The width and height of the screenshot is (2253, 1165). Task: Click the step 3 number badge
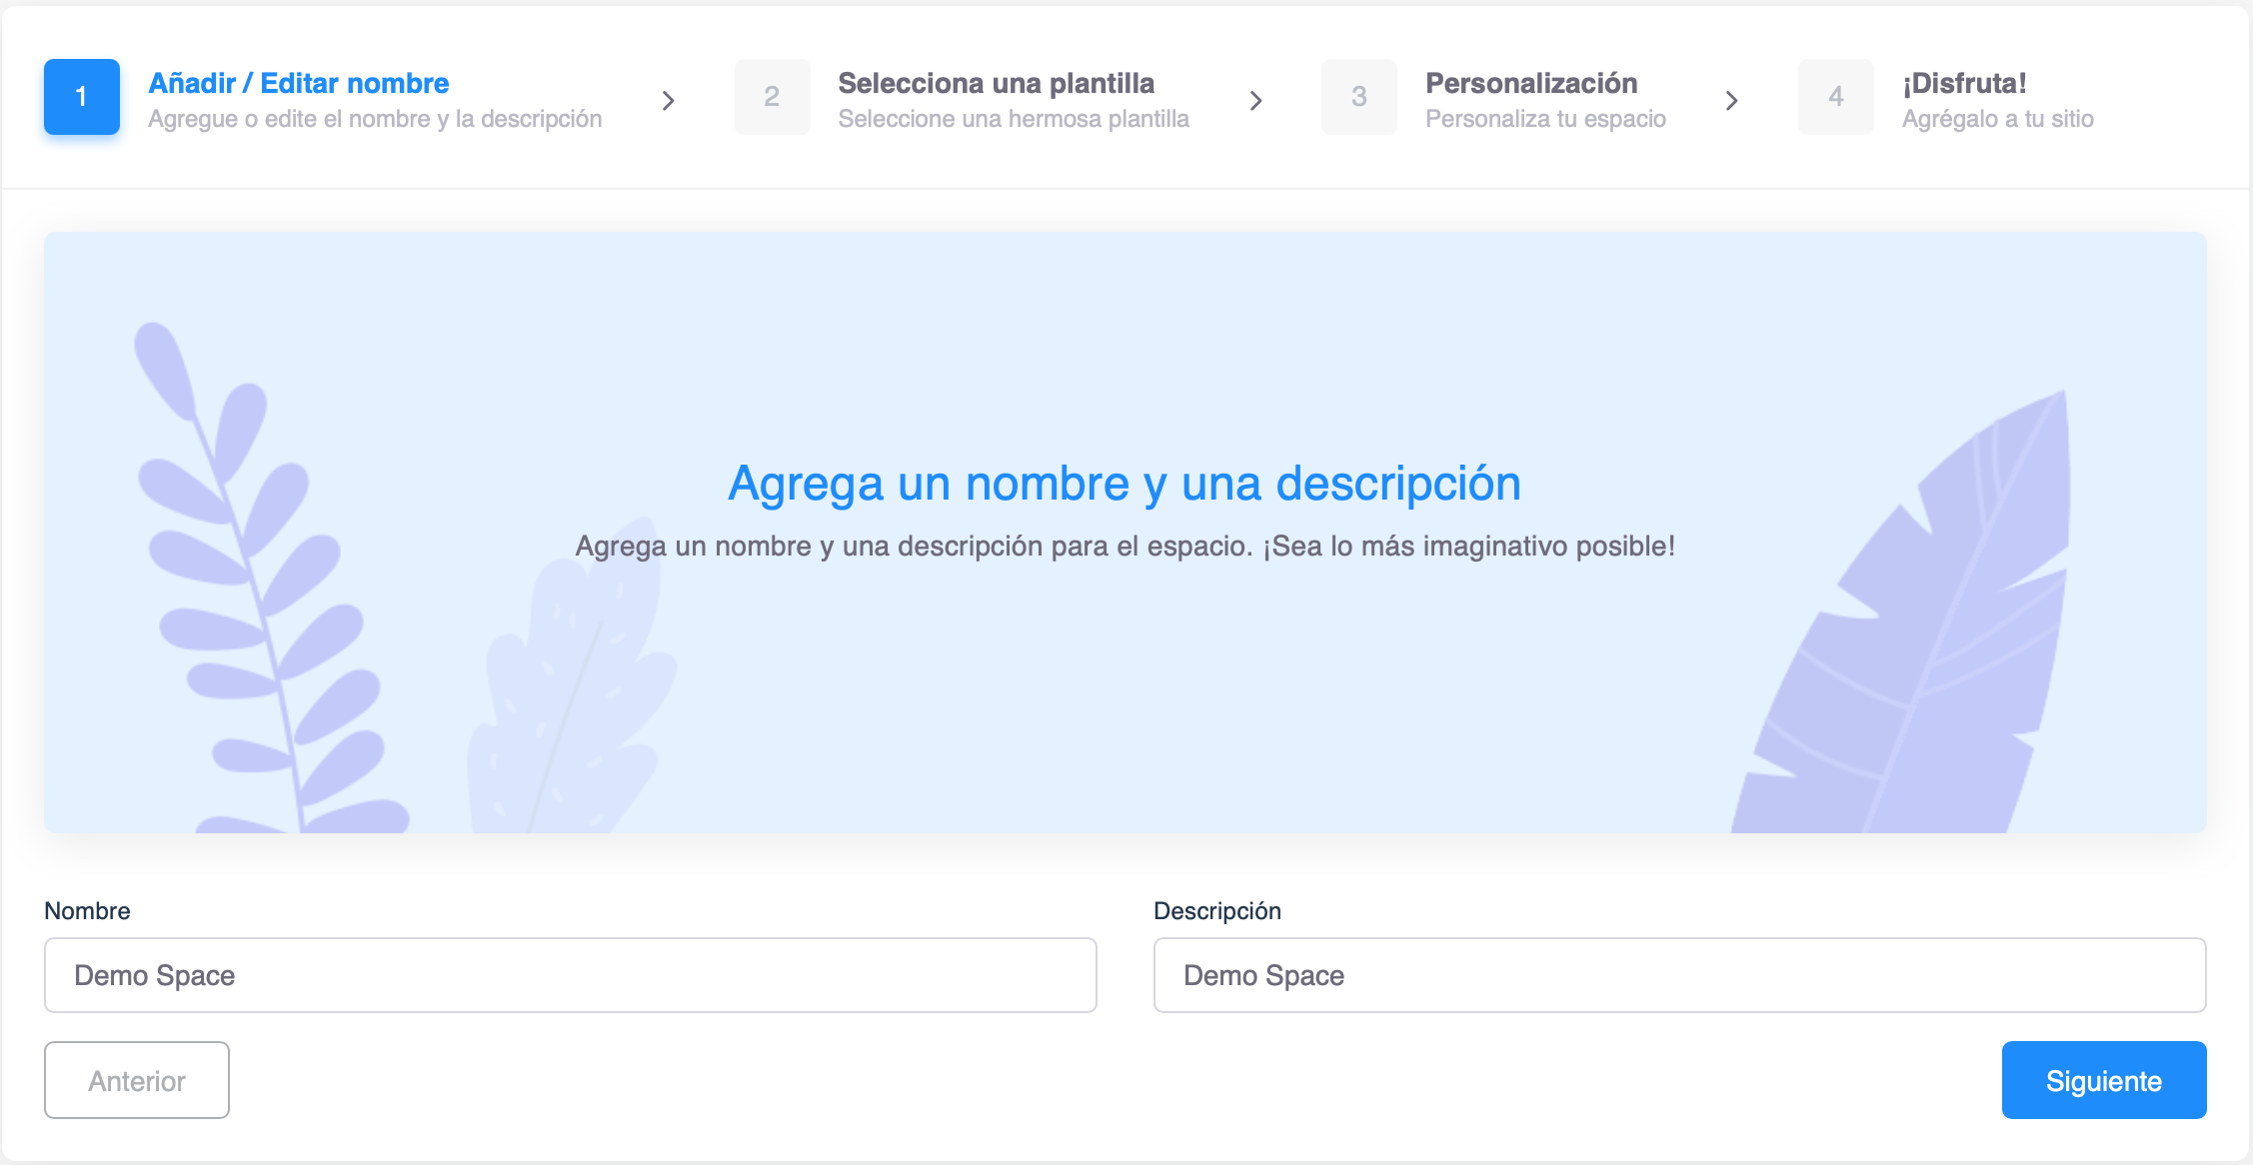coord(1358,97)
